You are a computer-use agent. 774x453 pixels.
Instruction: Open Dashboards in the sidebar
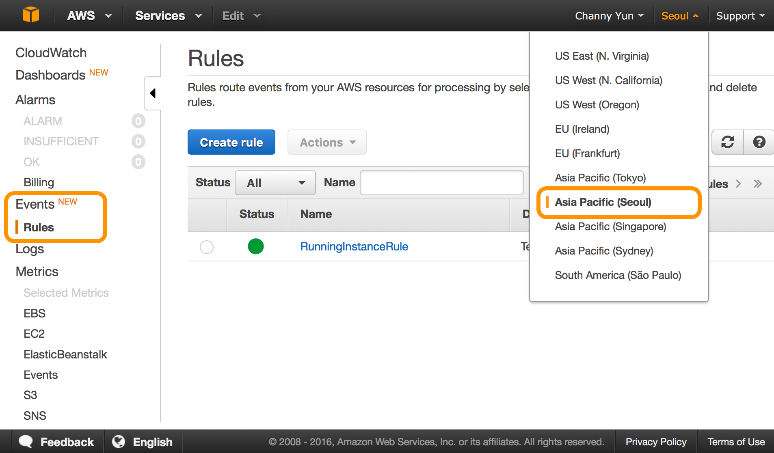coord(50,75)
